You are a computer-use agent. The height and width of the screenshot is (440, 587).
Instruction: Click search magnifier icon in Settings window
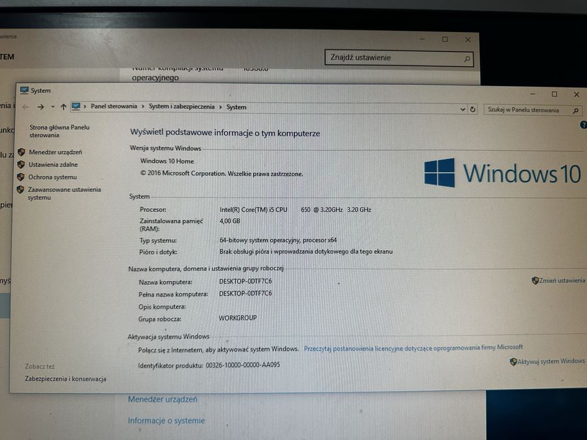click(x=467, y=59)
